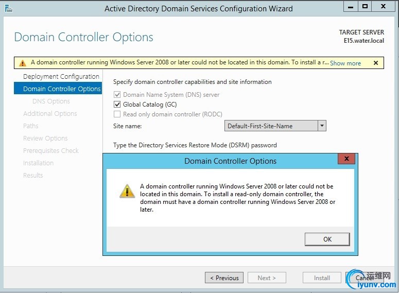
Task: Expand warning with Show more link
Action: (x=345, y=63)
